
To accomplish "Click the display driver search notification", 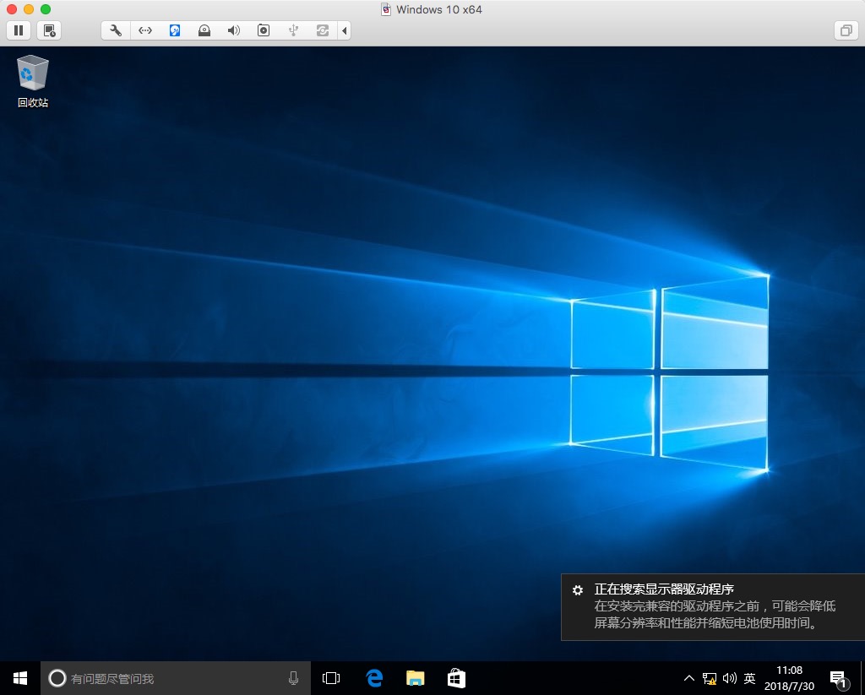I will pos(713,606).
